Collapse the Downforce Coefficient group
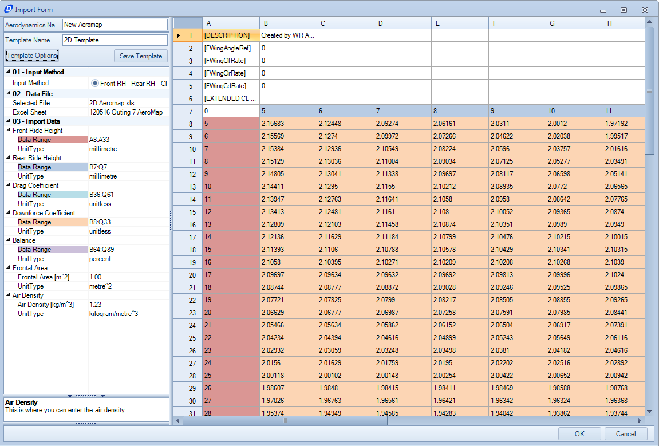 [9, 213]
